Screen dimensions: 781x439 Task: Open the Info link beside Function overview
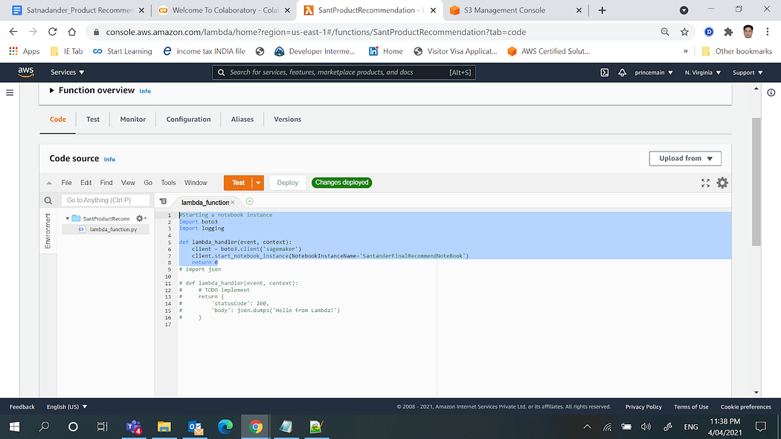tap(145, 91)
